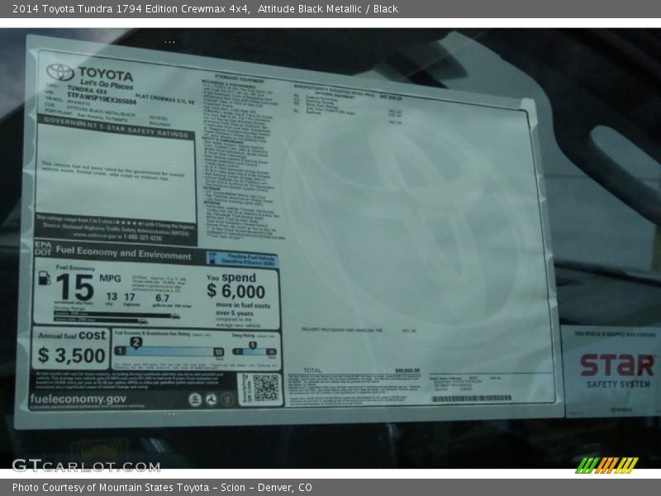Click the Fuel Economy & Greenhouse Gas rating scale
Image resolution: width=661 pixels, height=496 pixels.
169,351
